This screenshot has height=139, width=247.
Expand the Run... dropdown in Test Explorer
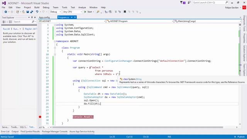20,29
